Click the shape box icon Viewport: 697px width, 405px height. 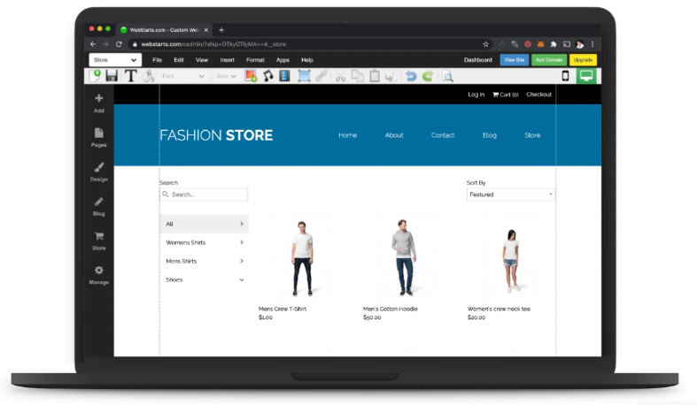pyautogui.click(x=304, y=76)
